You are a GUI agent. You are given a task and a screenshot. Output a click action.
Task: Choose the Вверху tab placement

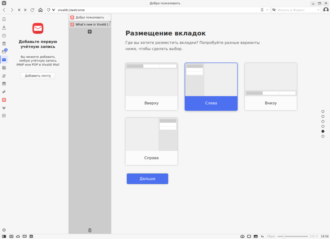coord(151,87)
